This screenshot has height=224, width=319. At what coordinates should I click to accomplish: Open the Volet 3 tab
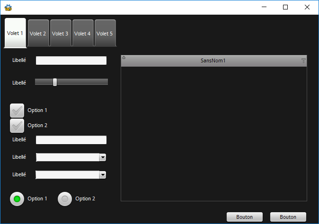[x=60, y=34]
